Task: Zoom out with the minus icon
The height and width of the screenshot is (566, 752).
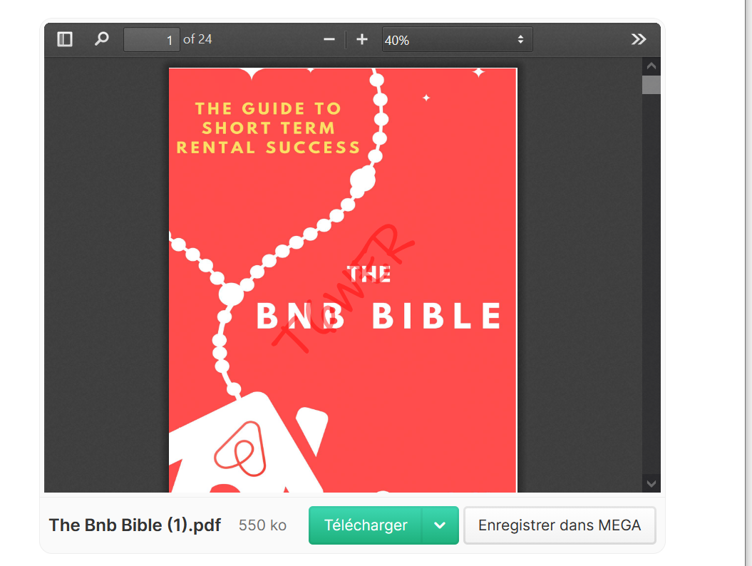Action: coord(329,39)
